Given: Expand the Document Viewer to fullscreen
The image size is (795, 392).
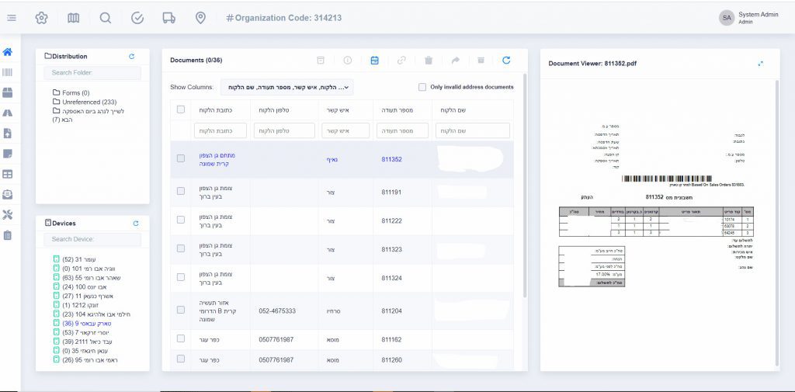Looking at the screenshot, I should coord(761,64).
